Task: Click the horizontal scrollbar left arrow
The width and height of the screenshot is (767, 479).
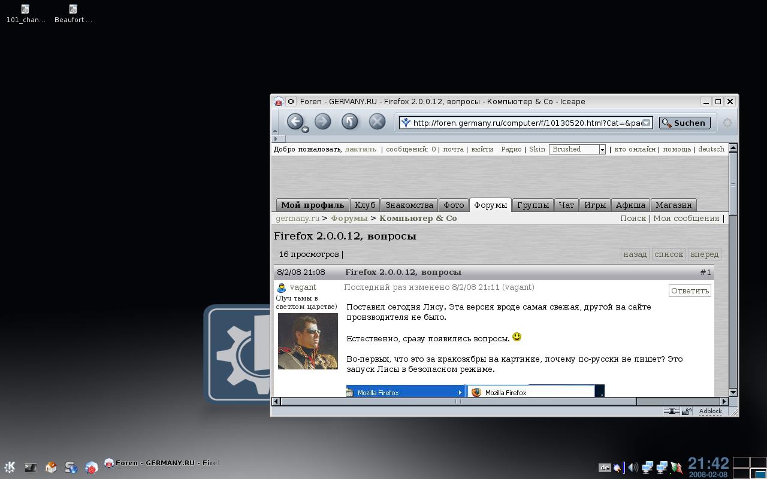Action: click(x=276, y=401)
